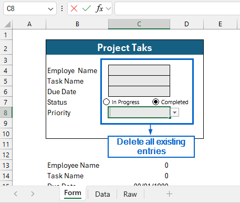
Task: Click the Project Taks title cell
Action: point(124,47)
